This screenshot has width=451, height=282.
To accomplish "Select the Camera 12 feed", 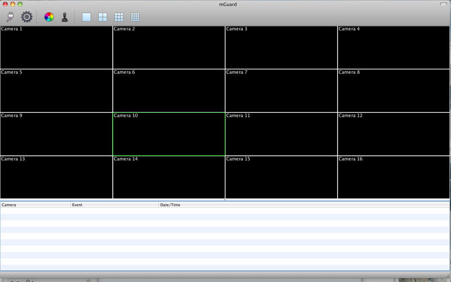I will (x=393, y=134).
